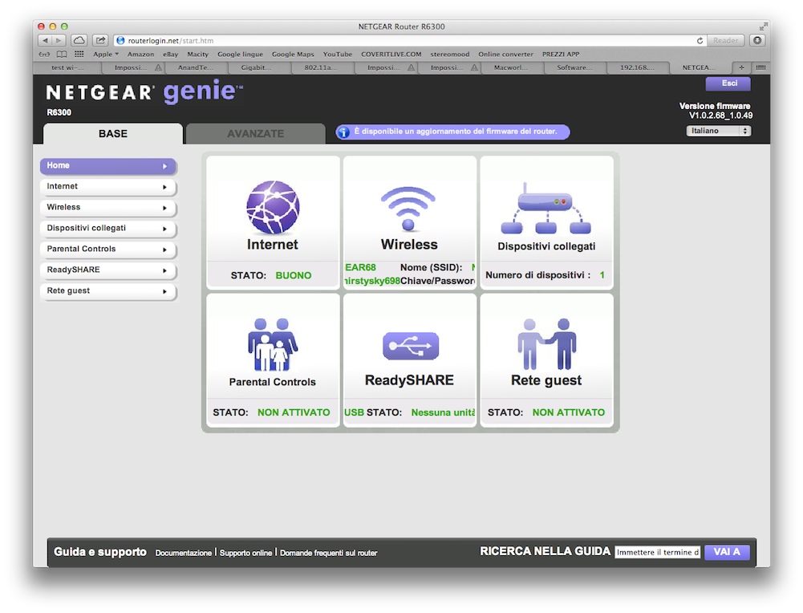Click the Reader button
Viewport: 803px width, 613px height.
click(x=726, y=40)
